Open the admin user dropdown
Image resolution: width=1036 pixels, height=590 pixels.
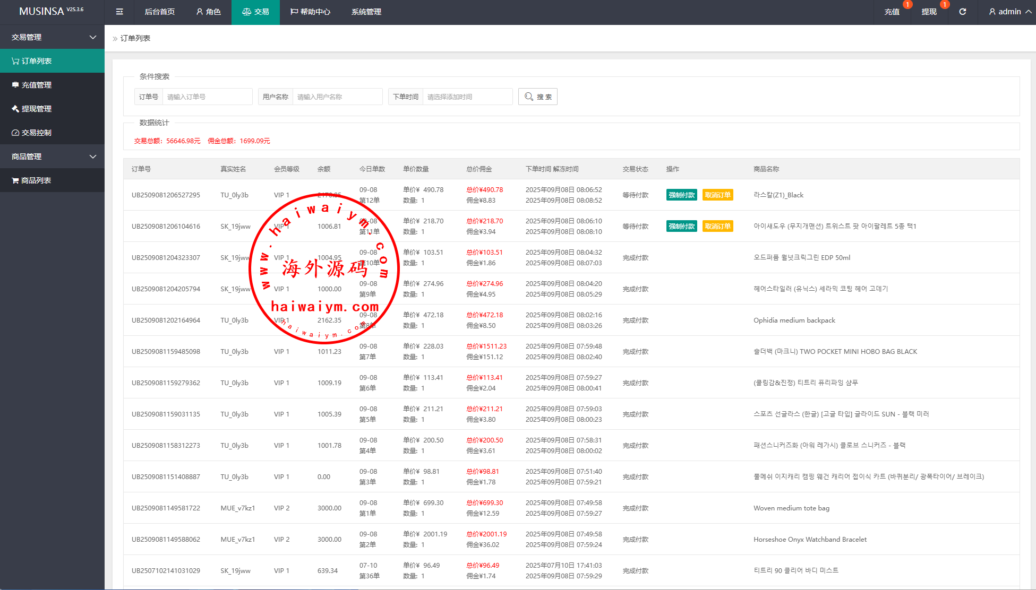[1009, 12]
